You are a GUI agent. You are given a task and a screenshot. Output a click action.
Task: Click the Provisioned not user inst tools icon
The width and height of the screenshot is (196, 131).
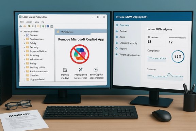(81, 70)
